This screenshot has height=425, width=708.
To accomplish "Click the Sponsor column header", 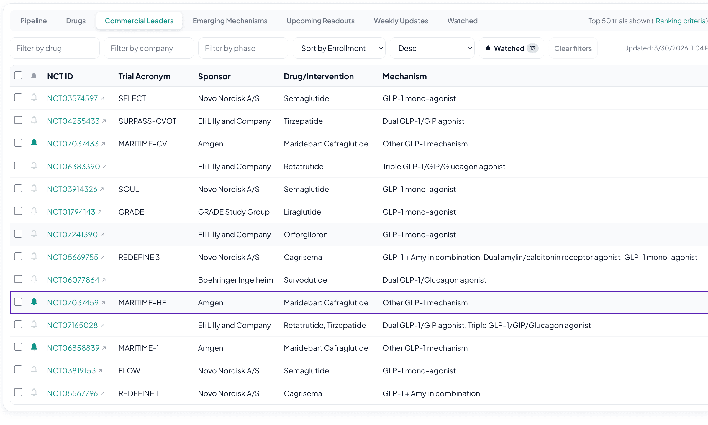I will (214, 76).
